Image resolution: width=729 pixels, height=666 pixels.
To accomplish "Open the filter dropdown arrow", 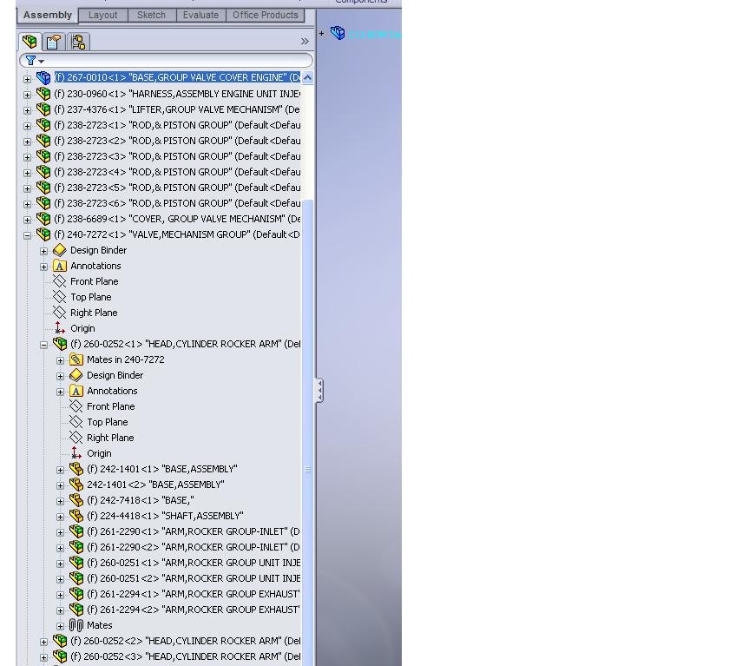I will pos(42,61).
